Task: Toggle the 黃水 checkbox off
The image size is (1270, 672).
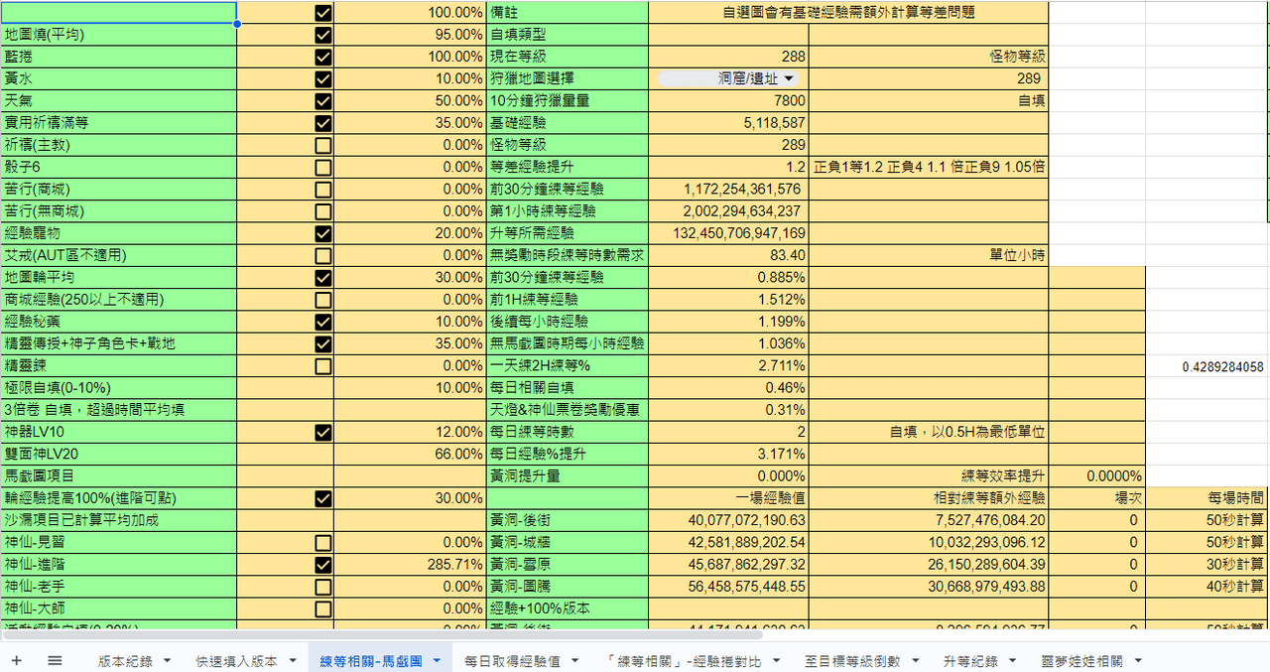Action: (x=322, y=78)
